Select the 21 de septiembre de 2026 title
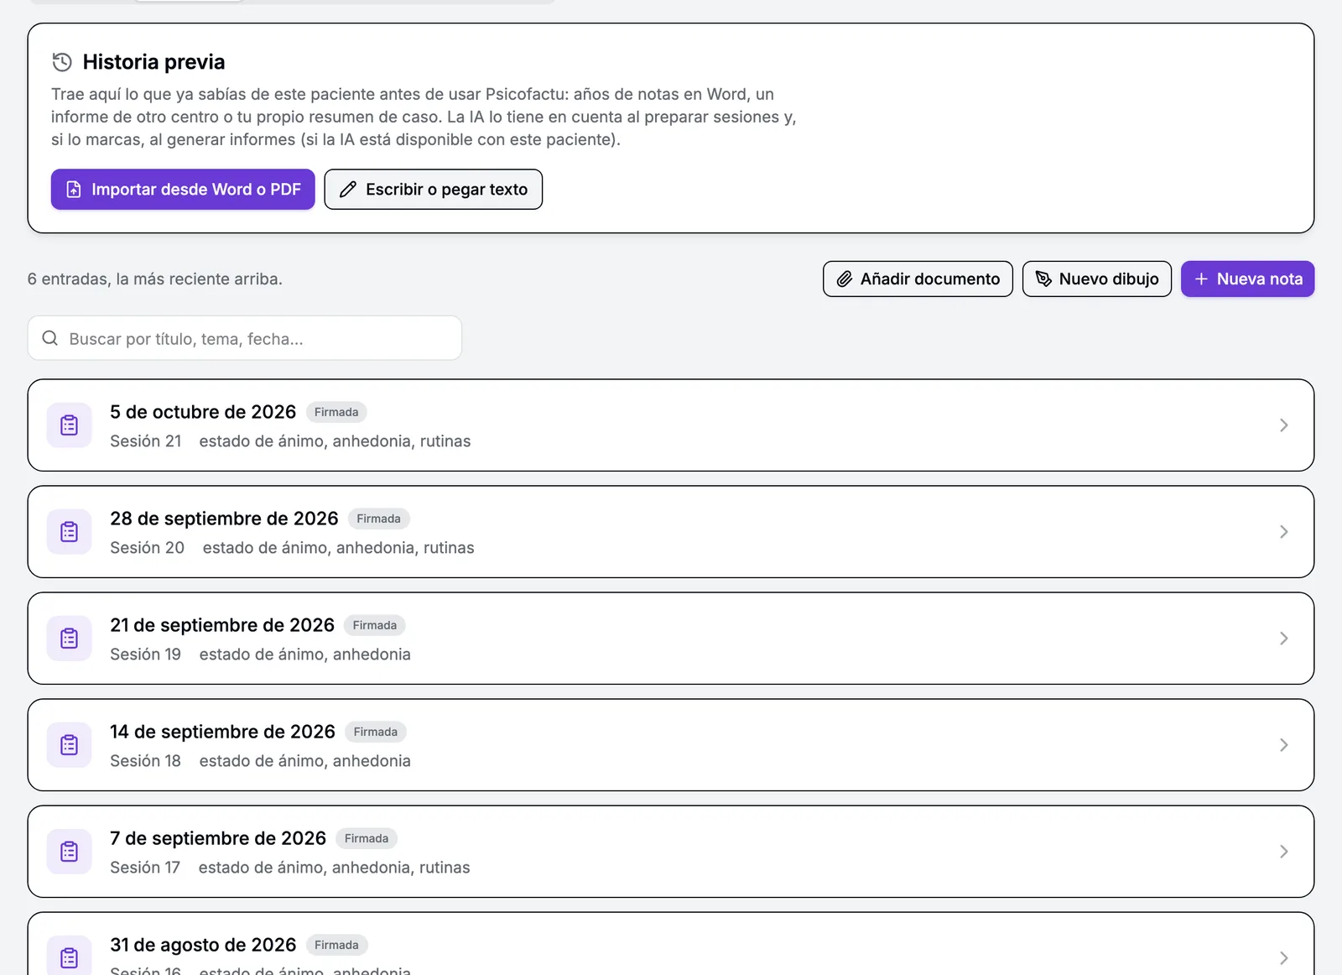 [x=222, y=625]
